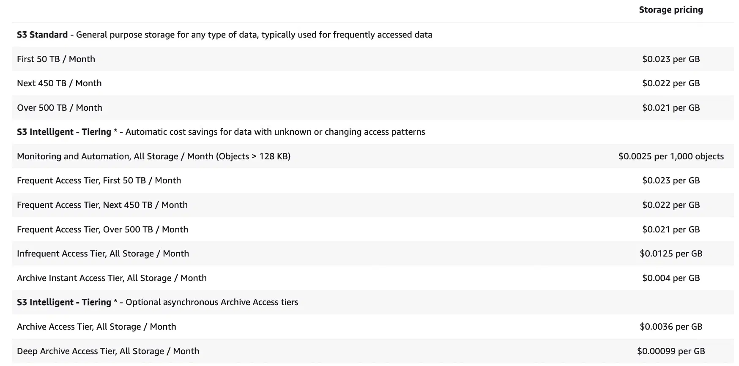The height and width of the screenshot is (366, 739).
Task: Click Archive Instant Access Tier row label
Action: click(112, 278)
